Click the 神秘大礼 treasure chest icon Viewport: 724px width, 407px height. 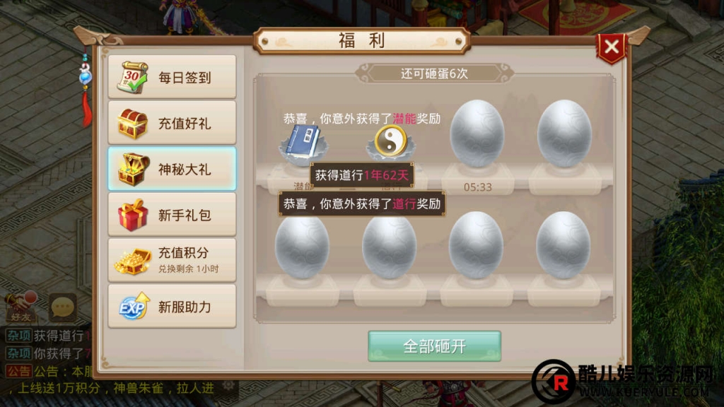(x=134, y=169)
